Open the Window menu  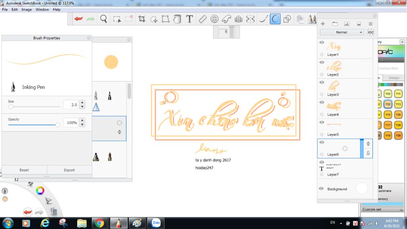click(42, 10)
